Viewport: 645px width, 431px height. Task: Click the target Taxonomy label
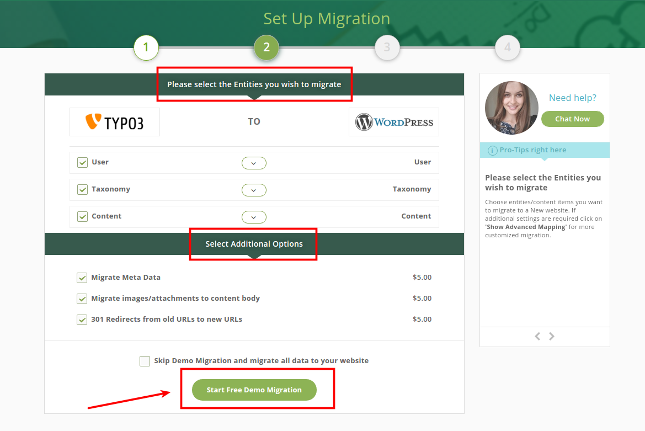click(412, 189)
